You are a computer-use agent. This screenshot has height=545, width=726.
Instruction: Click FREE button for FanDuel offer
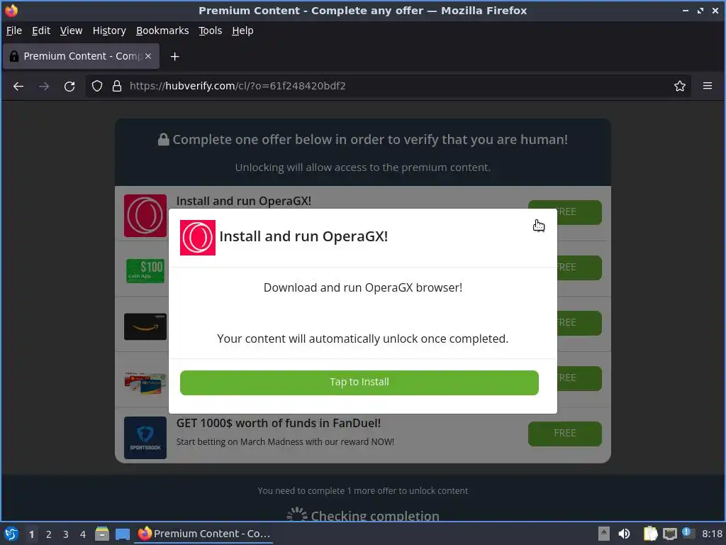point(565,434)
